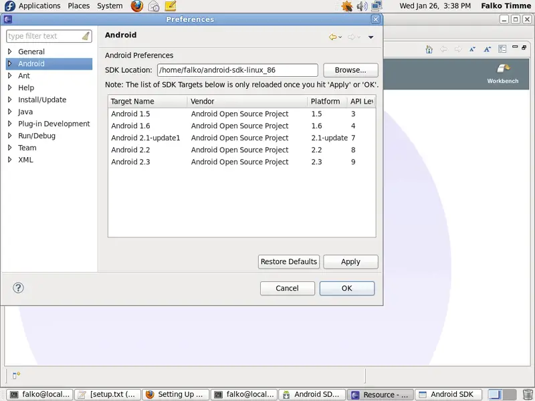Minimize the Welcome view panel
This screenshot has height=401, width=535.
click(515, 47)
